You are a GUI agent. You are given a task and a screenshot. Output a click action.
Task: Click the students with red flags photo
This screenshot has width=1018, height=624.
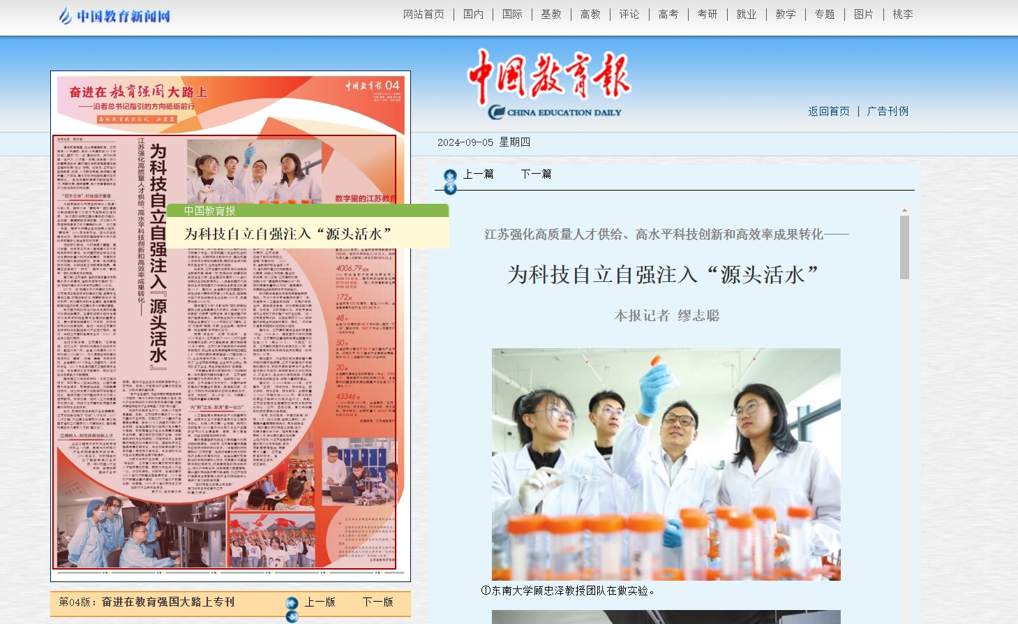(271, 539)
